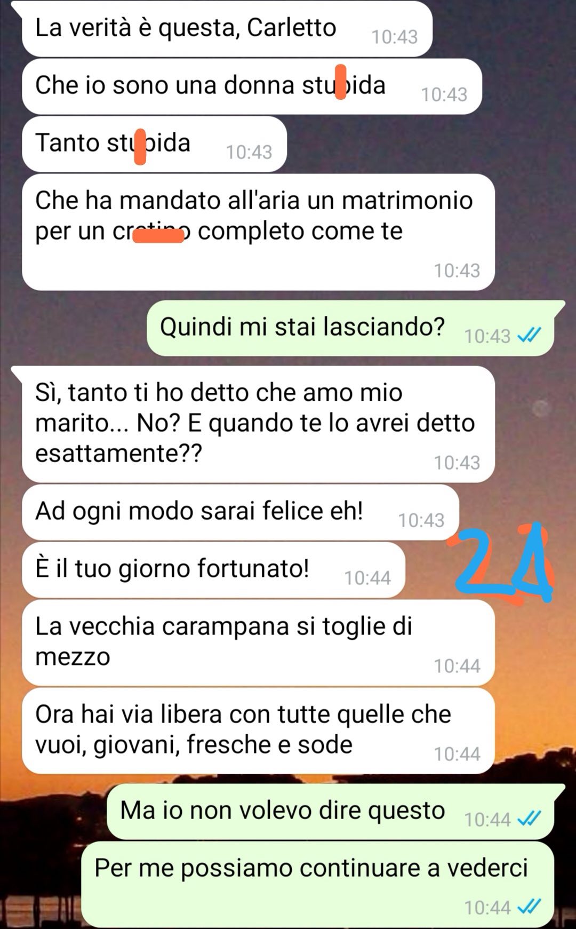
Task: Tap the 10:44 timestamp on "È il tuo giorno fortunato!"
Action: (x=367, y=578)
